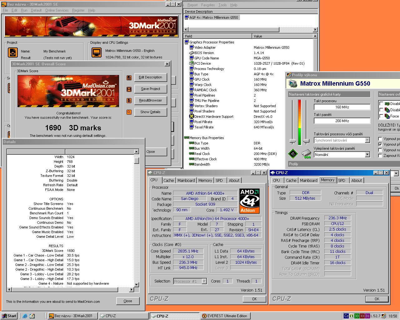Click the green GPU chip icon
This screenshot has width=400, height=320.
pos(293,153)
